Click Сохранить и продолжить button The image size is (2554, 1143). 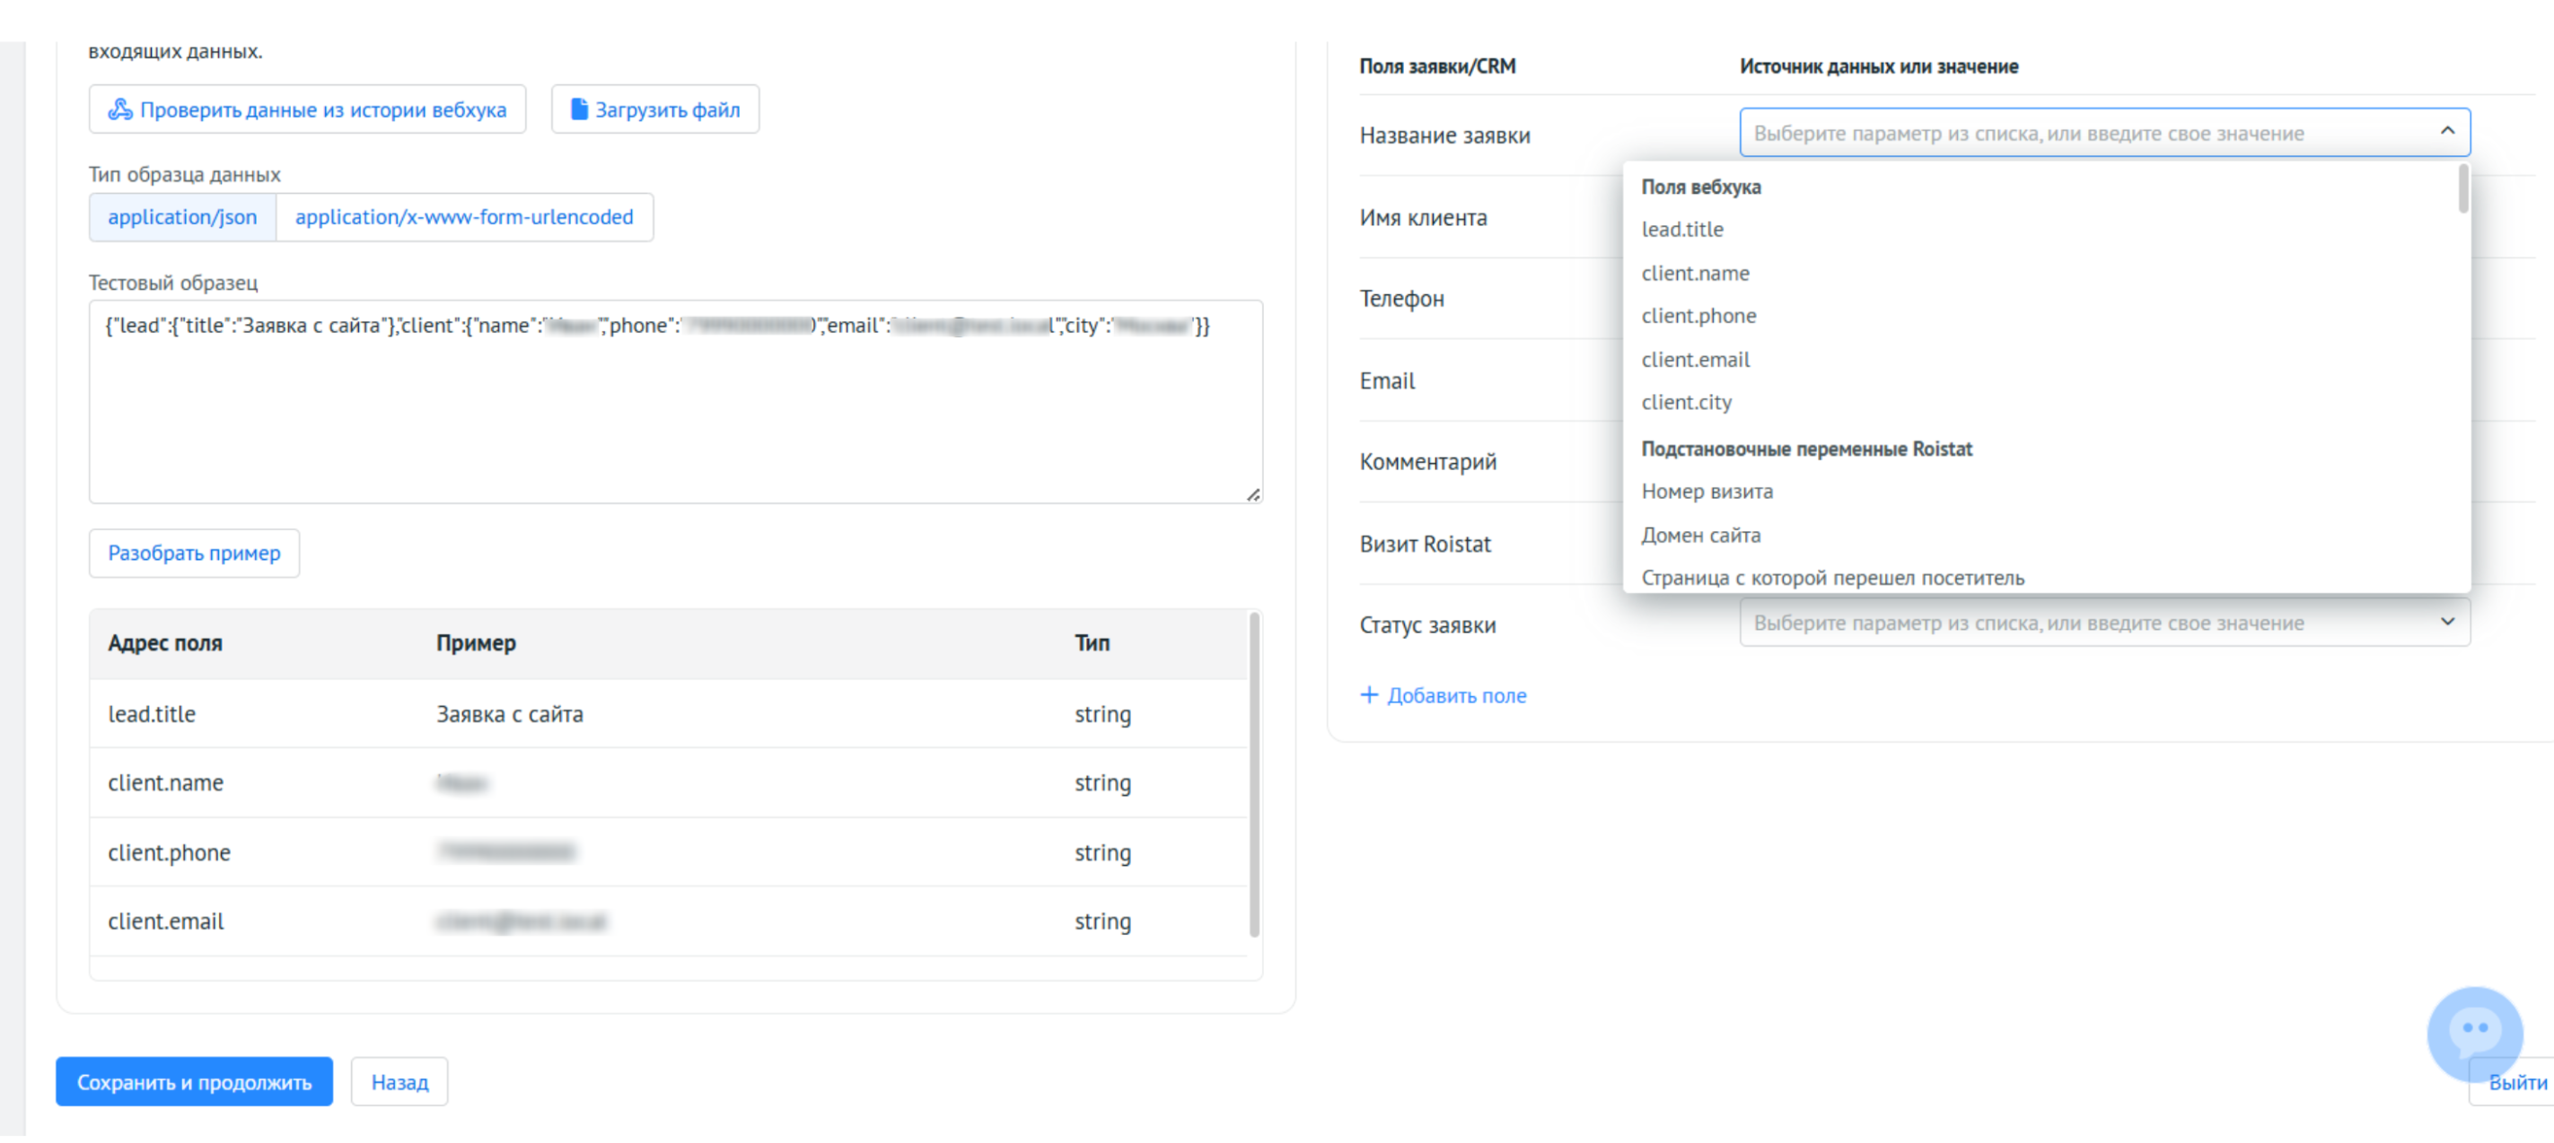[x=194, y=1082]
